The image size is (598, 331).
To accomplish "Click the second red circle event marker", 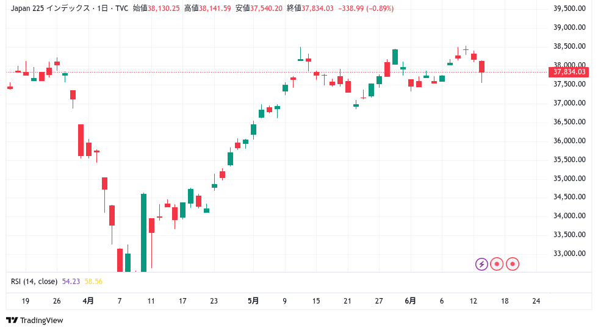I will coord(512,264).
